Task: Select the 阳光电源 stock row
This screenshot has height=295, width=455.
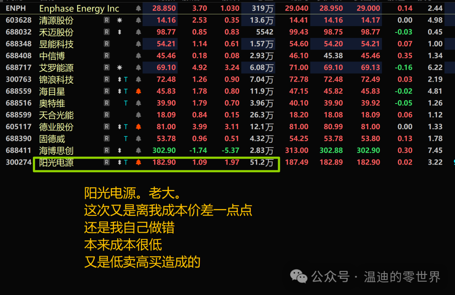Action: 227,162
